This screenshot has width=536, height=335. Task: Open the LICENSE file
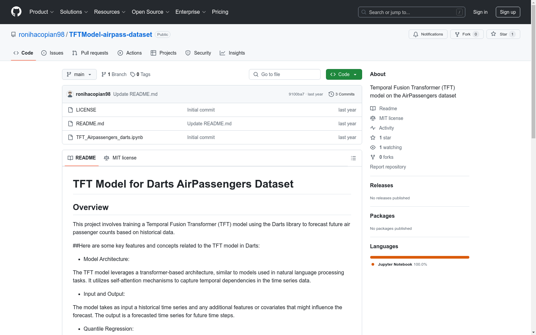click(x=86, y=110)
